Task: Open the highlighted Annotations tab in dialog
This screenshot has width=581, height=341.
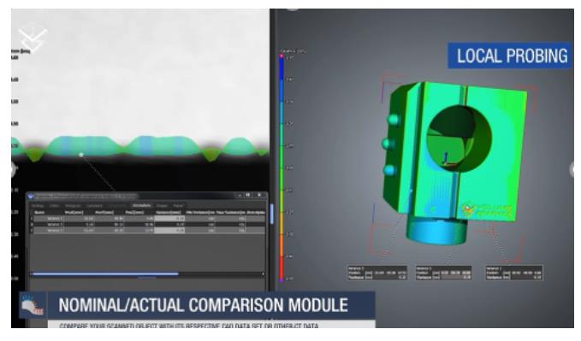Action: [141, 205]
